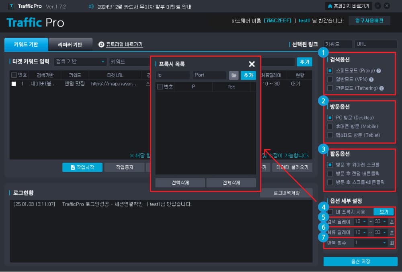Viewport: 402px width, 272px height.
Task: Toggle select-all checkbox in keyword table header
Action: tap(14, 75)
